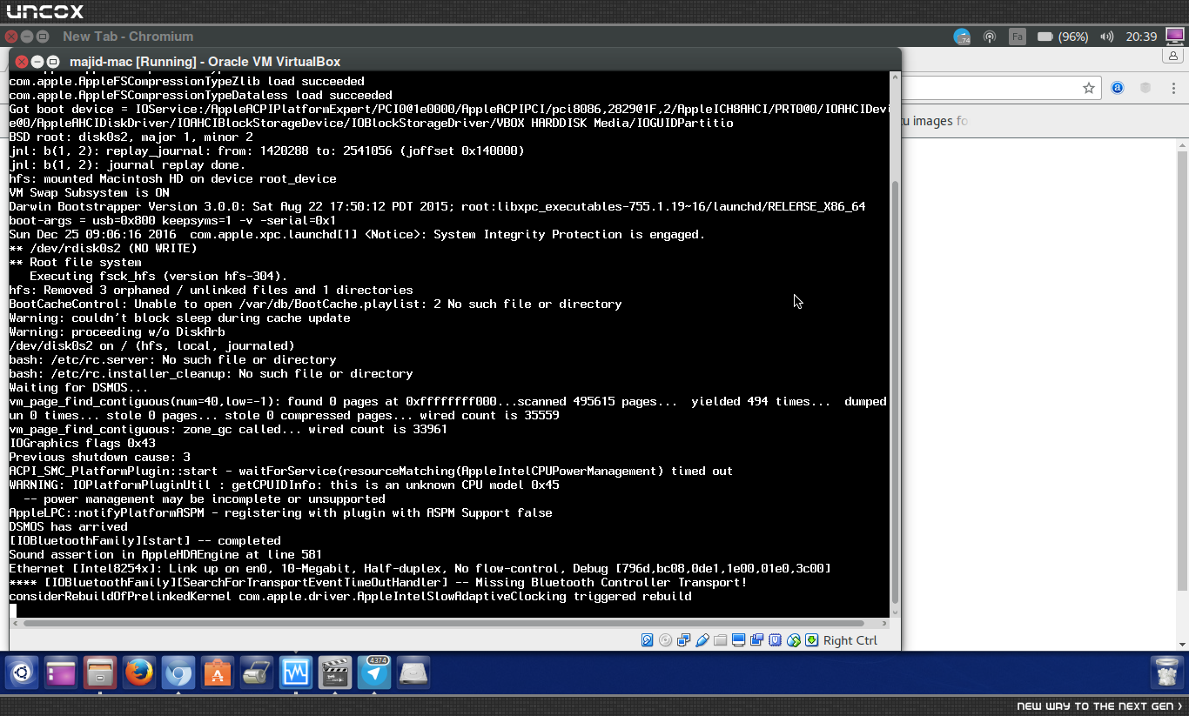Click the grey cube extension icon in Chromium
This screenshot has height=716, width=1189.
click(1145, 88)
